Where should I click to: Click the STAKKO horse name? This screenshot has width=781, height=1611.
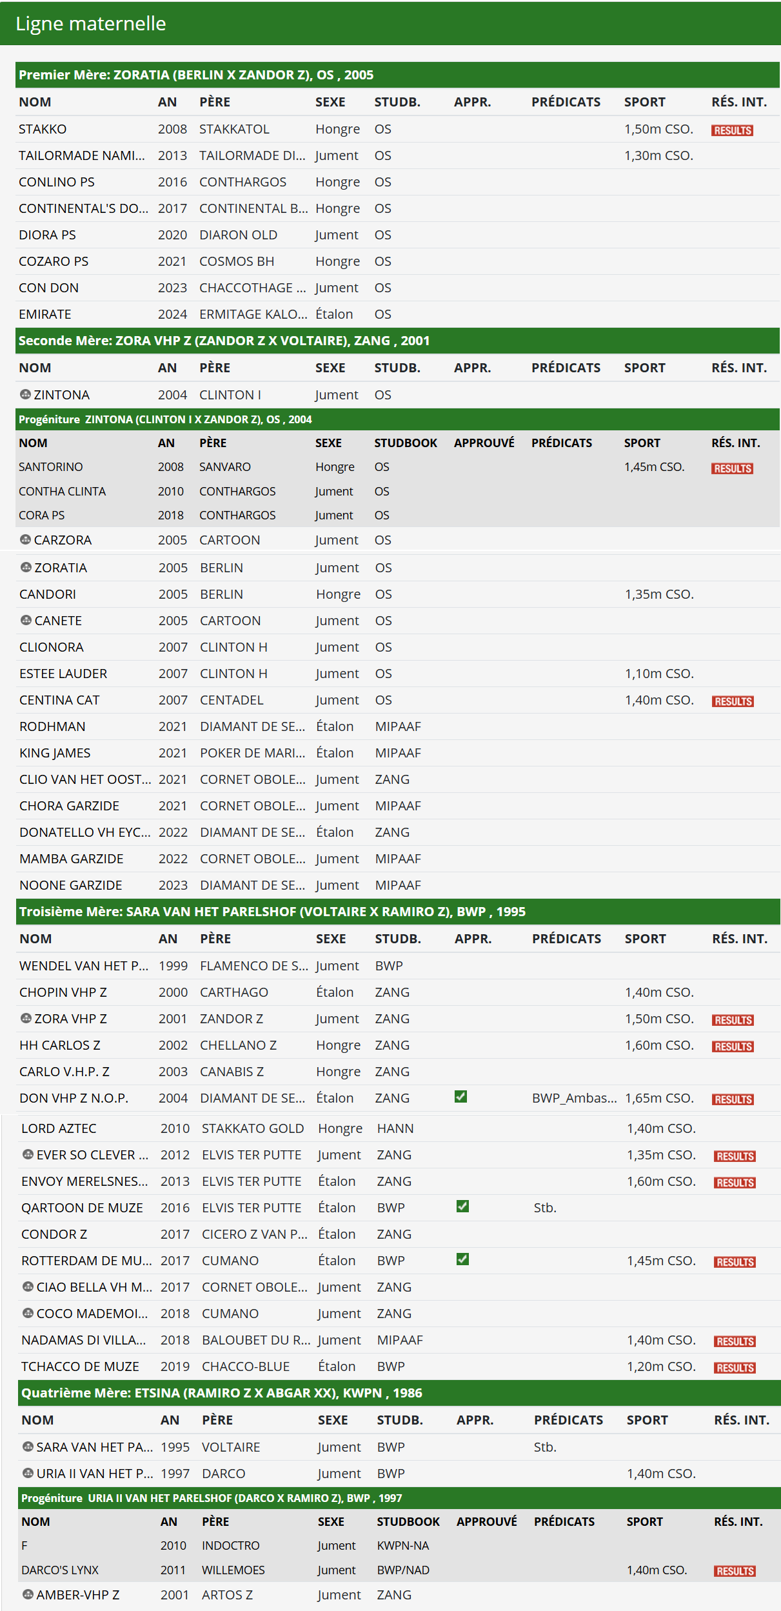pyautogui.click(x=43, y=129)
